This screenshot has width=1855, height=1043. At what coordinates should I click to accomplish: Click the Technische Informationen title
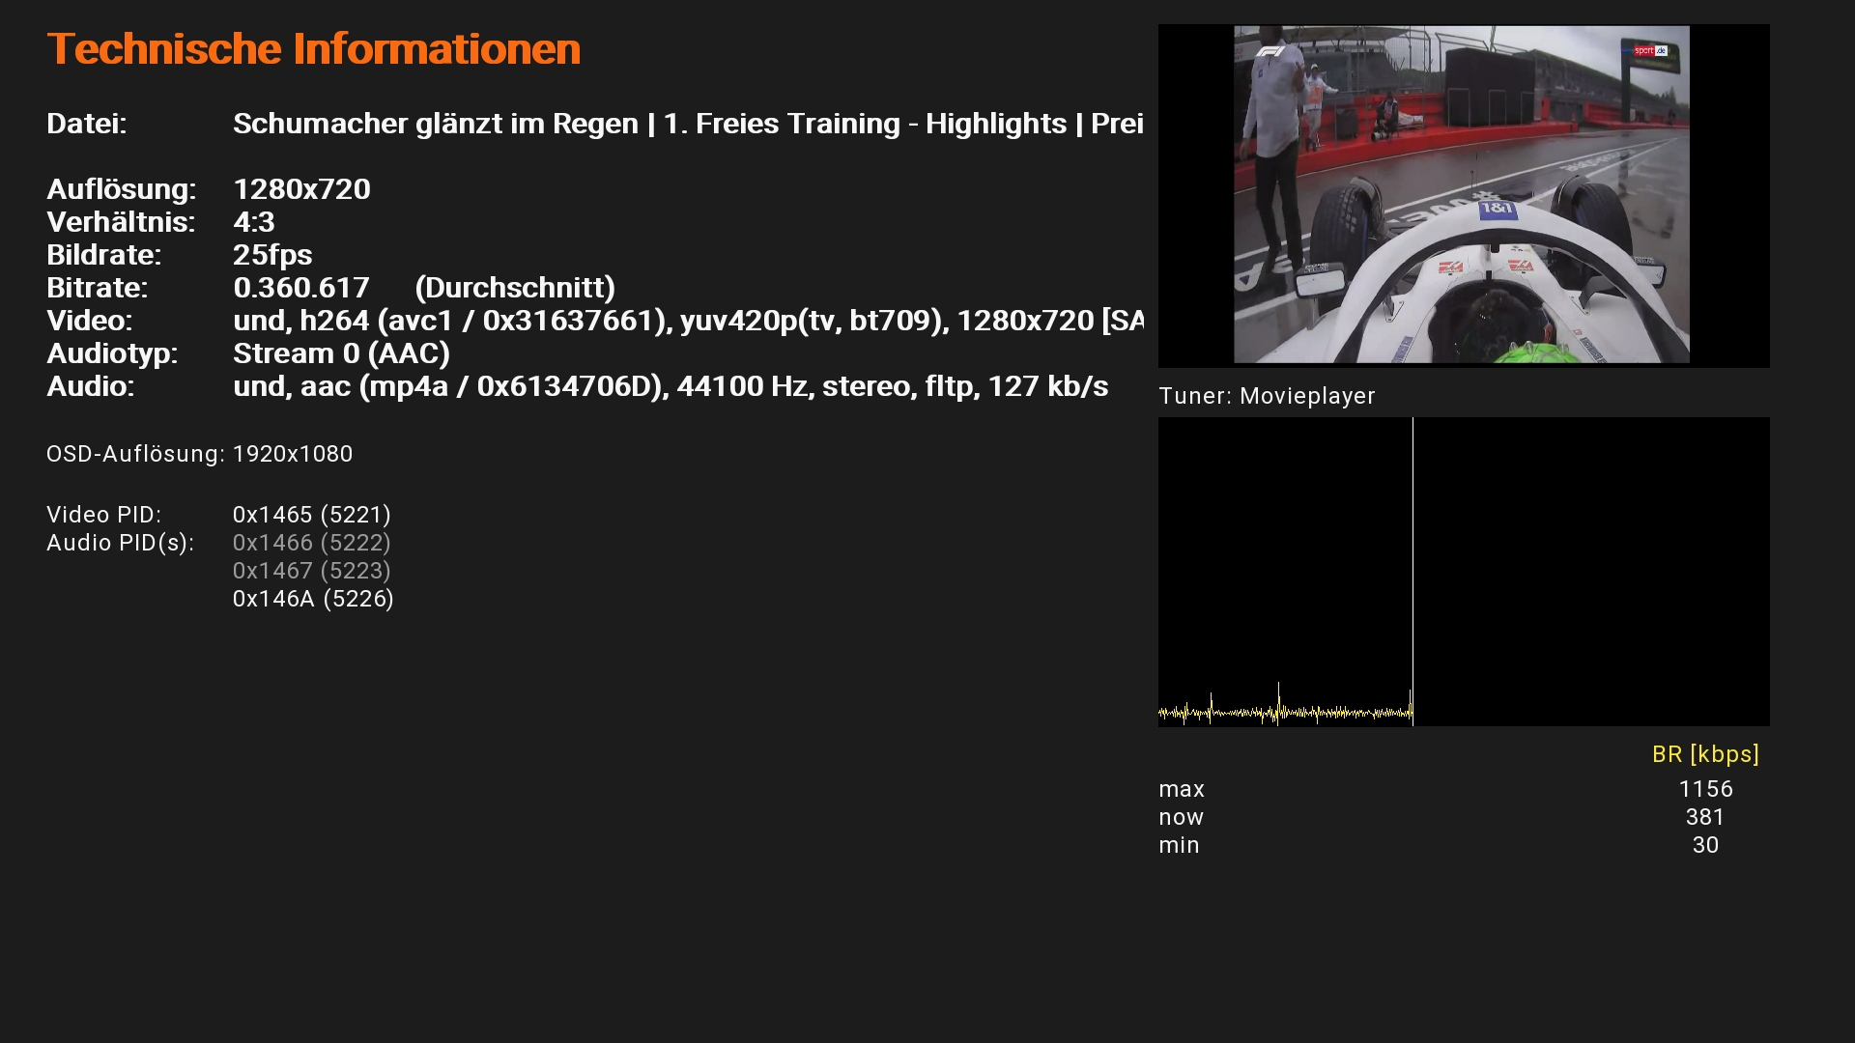point(313,48)
